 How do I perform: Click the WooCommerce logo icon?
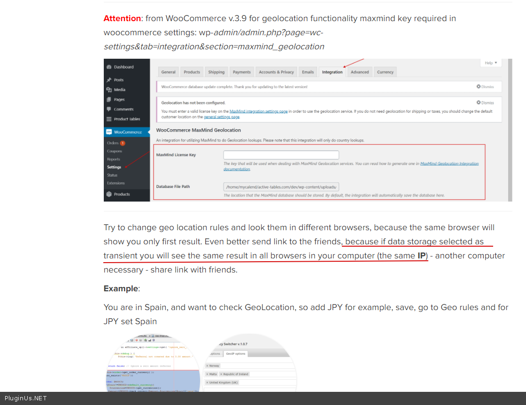pyautogui.click(x=108, y=132)
